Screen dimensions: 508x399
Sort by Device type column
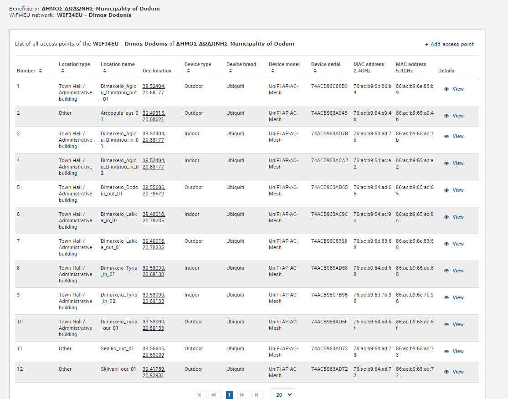[188, 71]
